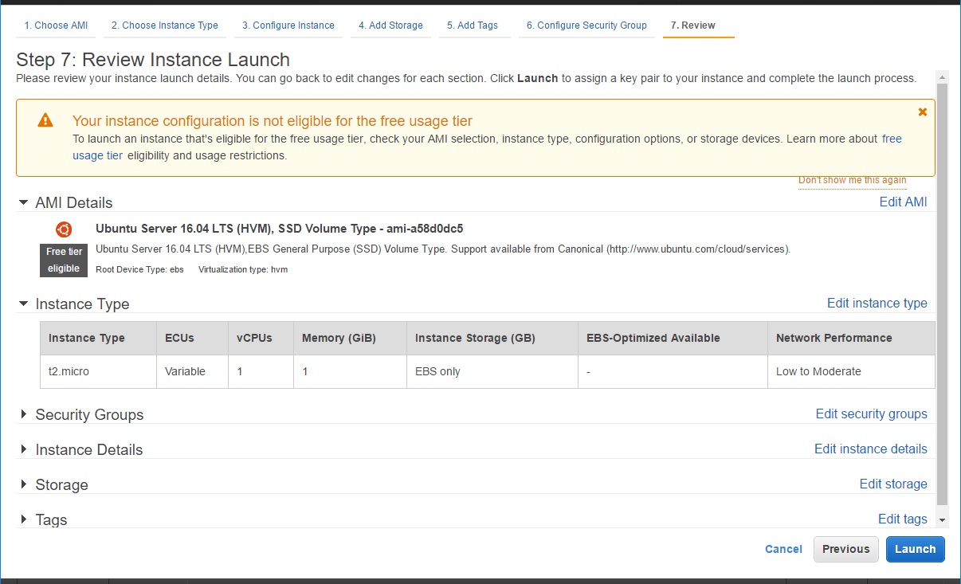The image size is (961, 584).
Task: Open the Add Storage step tab
Action: tap(390, 25)
